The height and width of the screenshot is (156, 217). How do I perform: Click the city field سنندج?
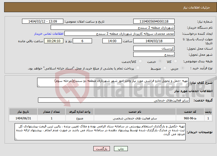[154, 55]
